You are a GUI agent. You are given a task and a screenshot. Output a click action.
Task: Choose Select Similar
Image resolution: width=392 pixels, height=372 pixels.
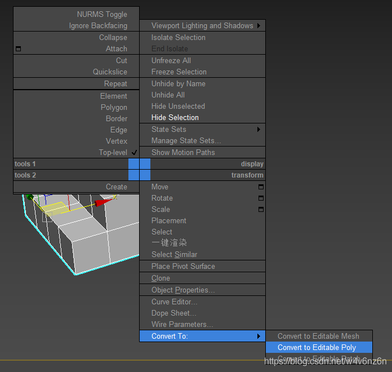(x=174, y=254)
